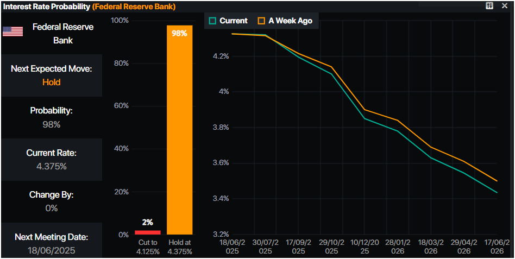Viewport: 515px width, 259px height.
Task: Click the 'Federal Reserve Bank' name beside flag
Action: pos(63,34)
